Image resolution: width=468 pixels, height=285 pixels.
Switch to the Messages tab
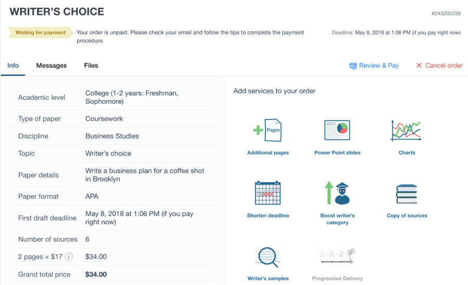[x=51, y=66]
